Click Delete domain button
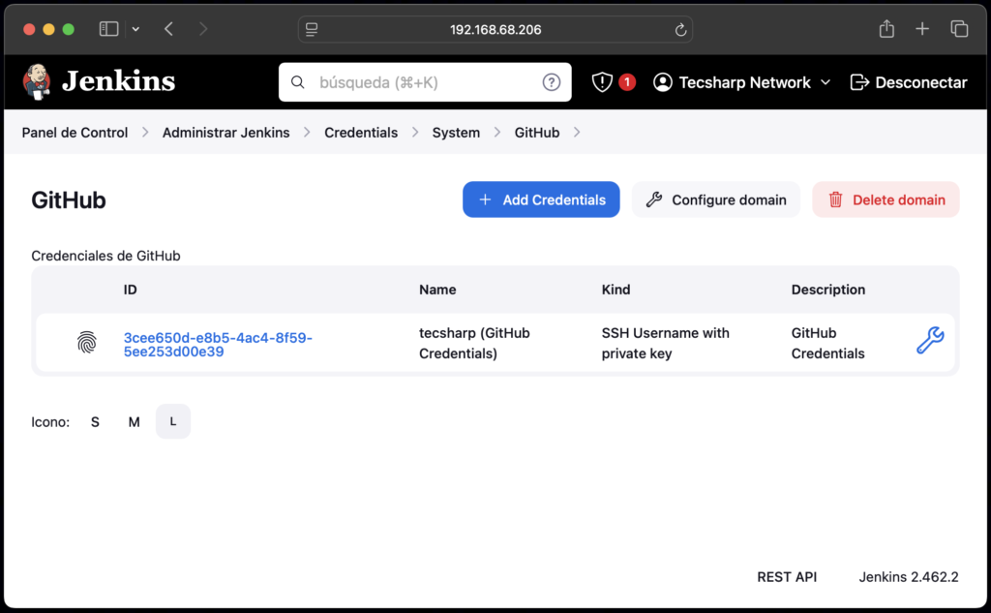Image resolution: width=991 pixels, height=613 pixels. [x=886, y=199]
